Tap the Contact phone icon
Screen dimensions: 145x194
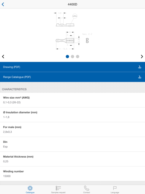(87, 188)
